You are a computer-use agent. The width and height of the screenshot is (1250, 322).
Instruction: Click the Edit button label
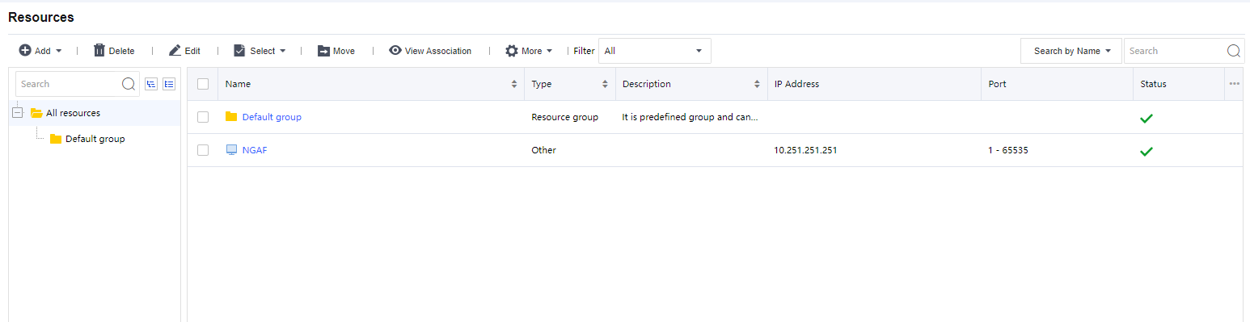[x=192, y=51]
